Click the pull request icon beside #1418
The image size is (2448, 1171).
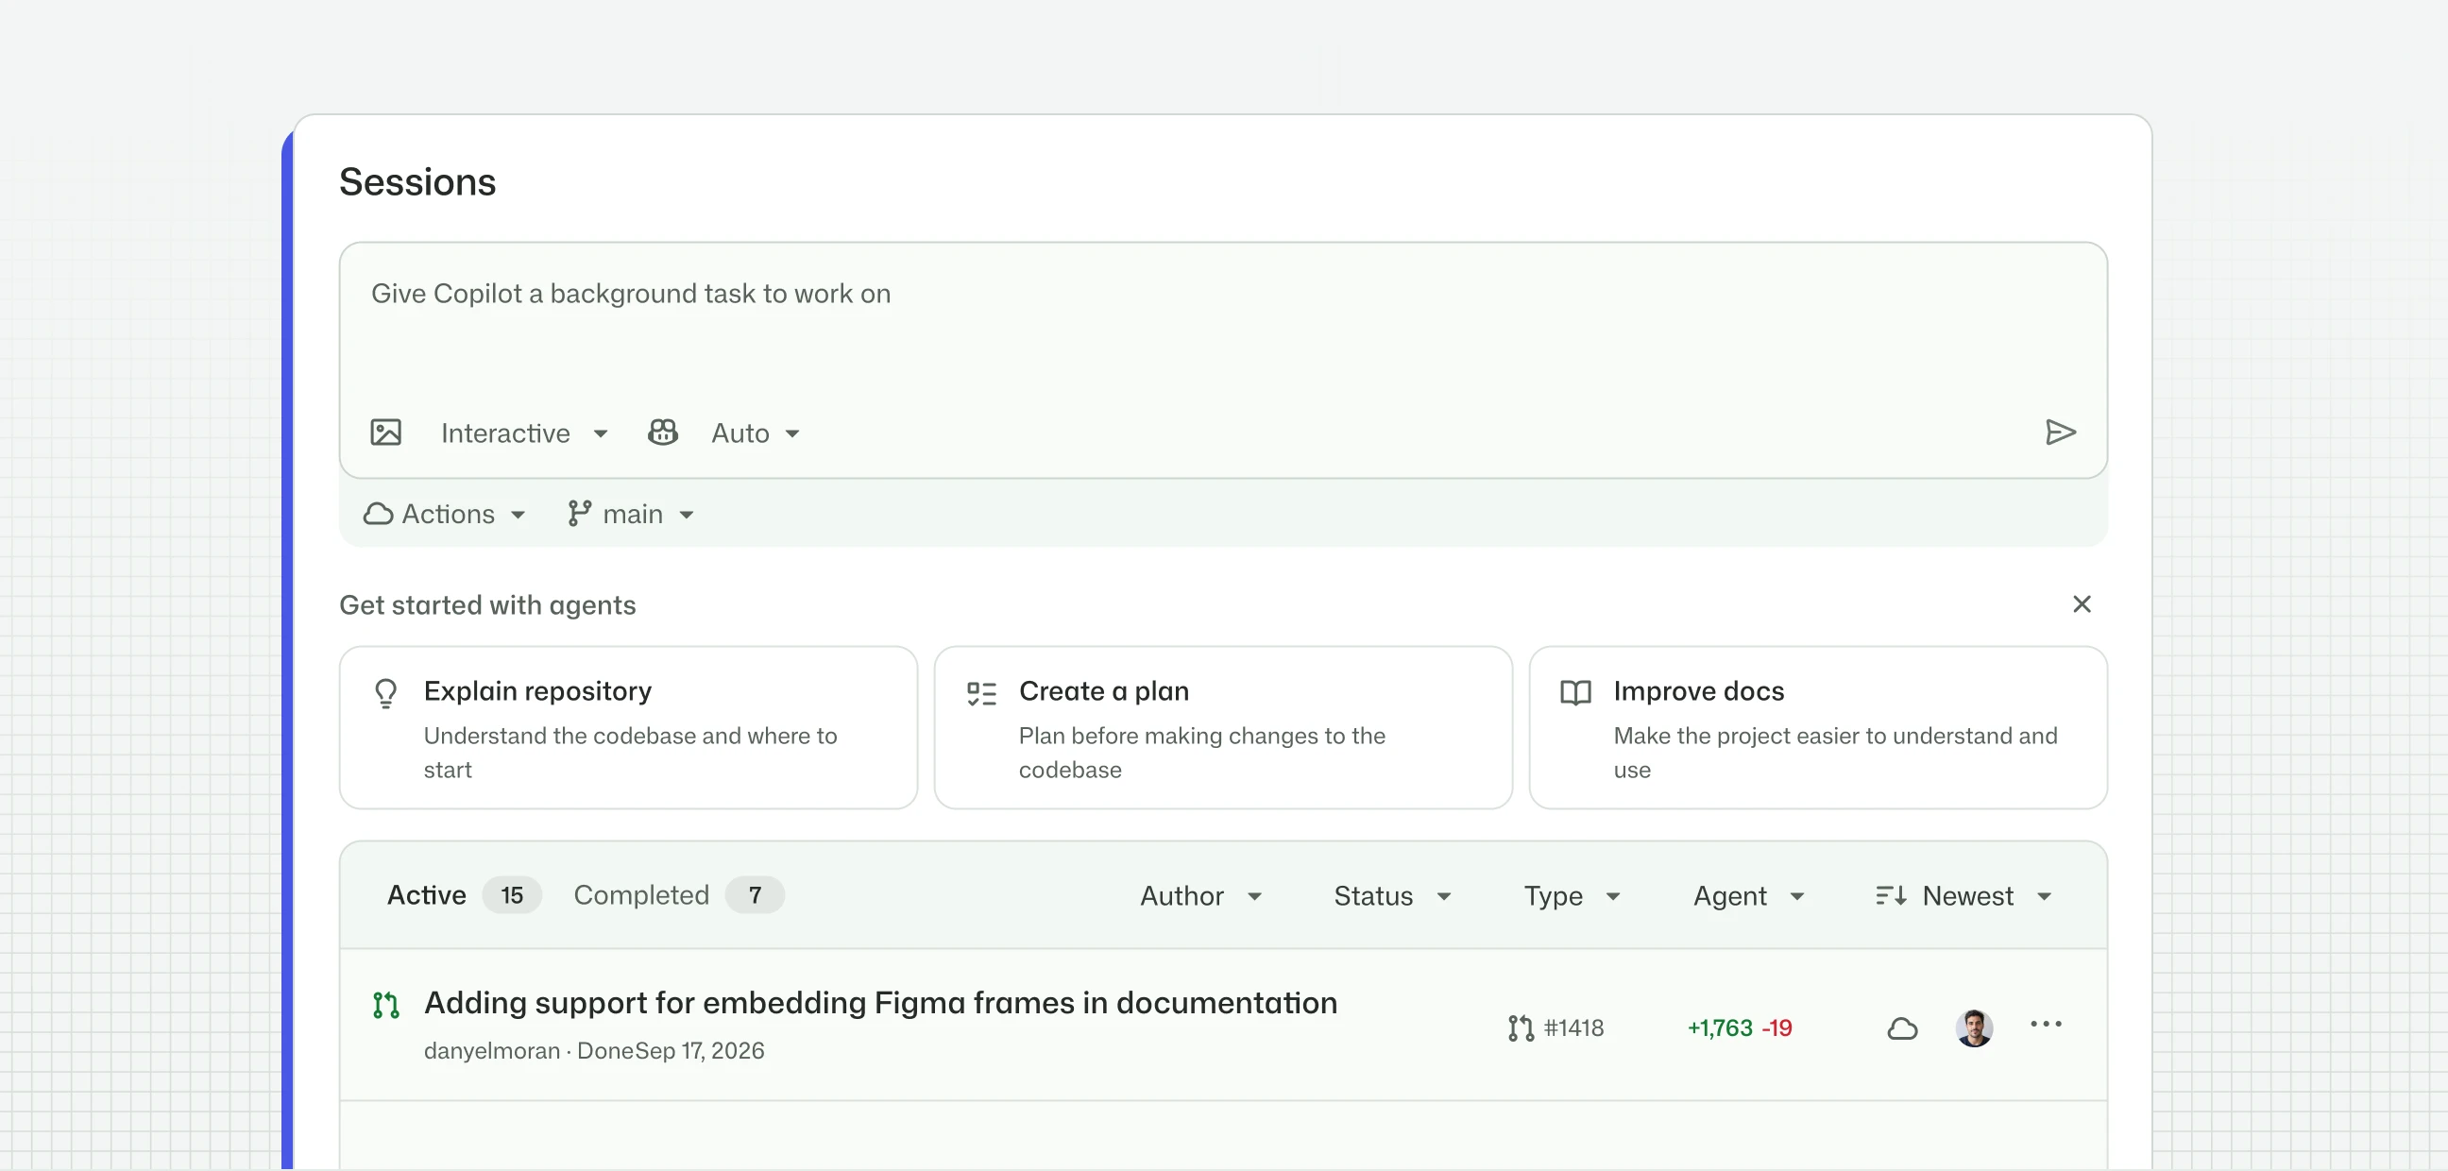[1521, 1028]
